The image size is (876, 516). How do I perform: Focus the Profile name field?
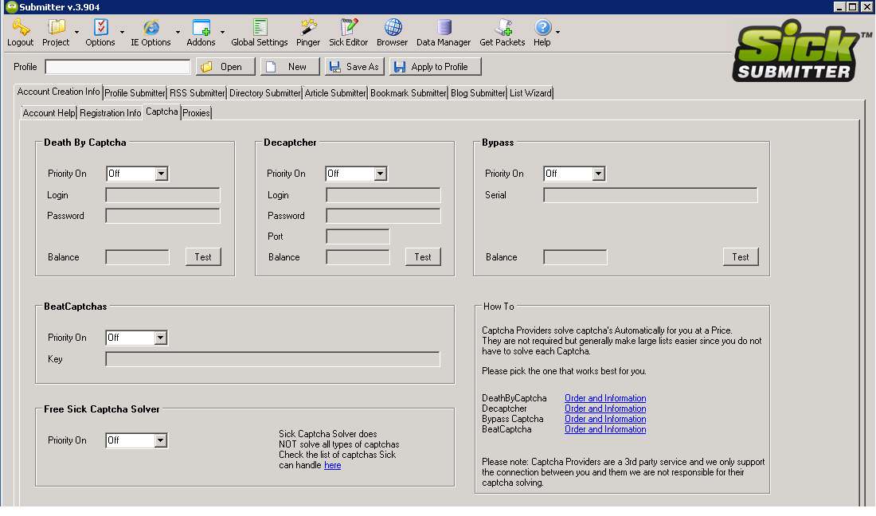pos(118,67)
